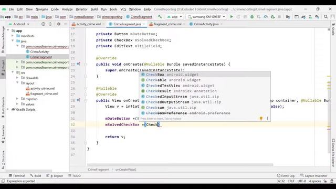Open the Structure side tab

3,160
